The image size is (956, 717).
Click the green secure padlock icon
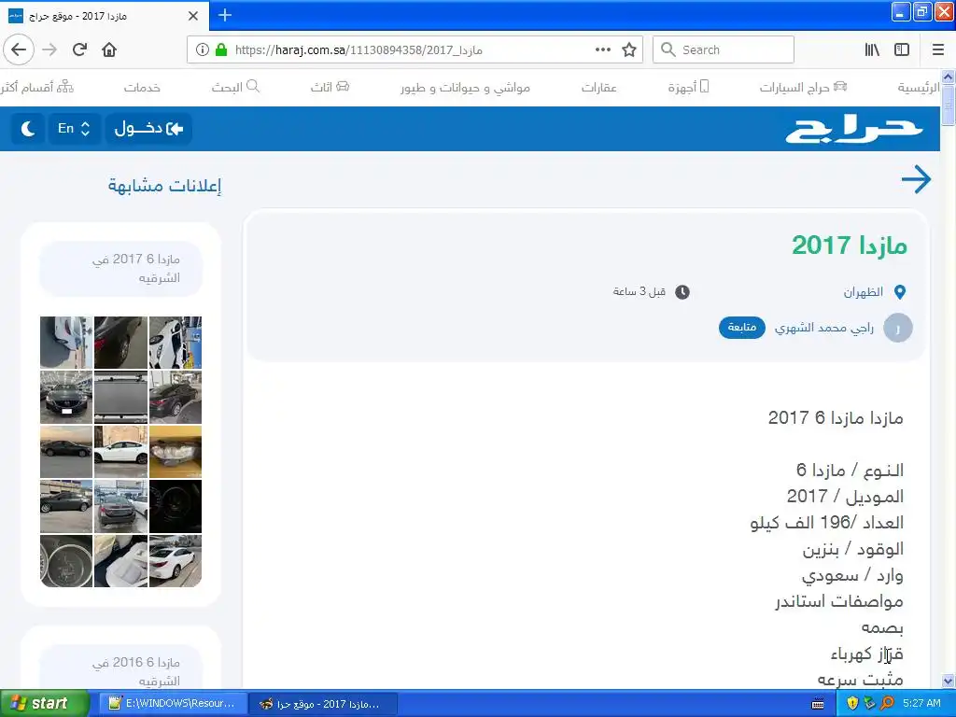[x=221, y=50]
